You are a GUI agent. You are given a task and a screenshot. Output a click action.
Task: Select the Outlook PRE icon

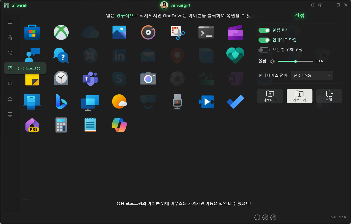32,125
